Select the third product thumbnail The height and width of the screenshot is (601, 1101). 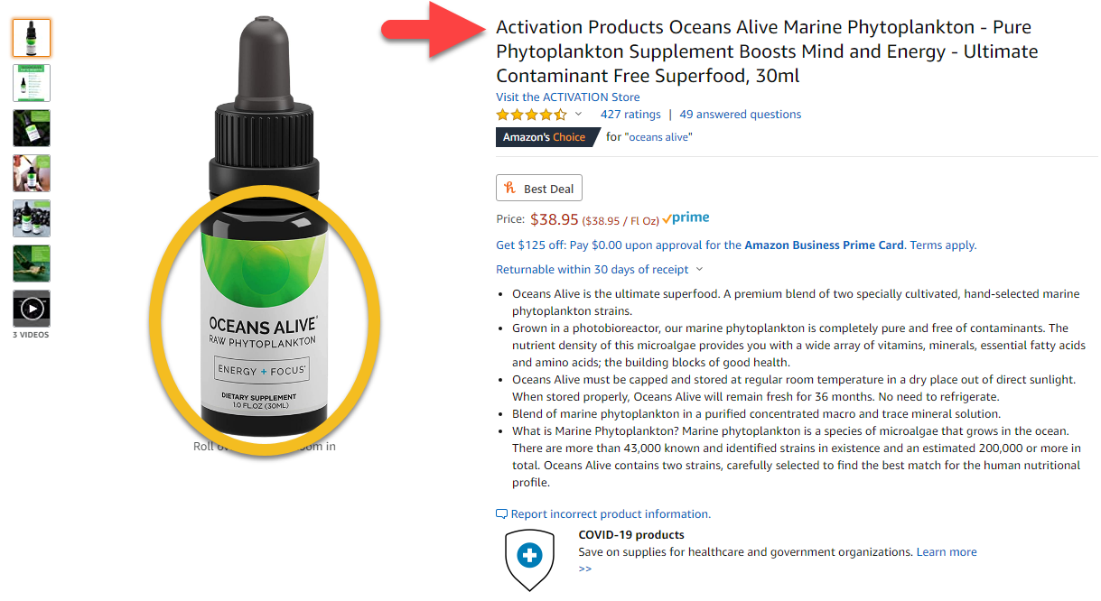click(x=32, y=128)
